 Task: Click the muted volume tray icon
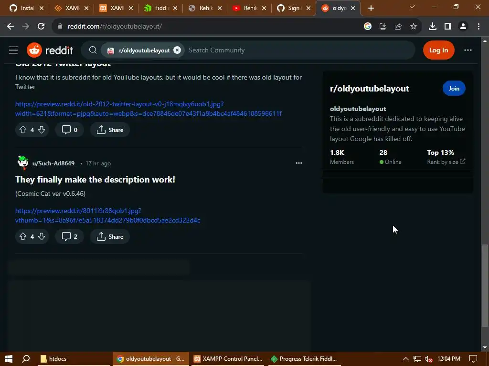point(428,358)
